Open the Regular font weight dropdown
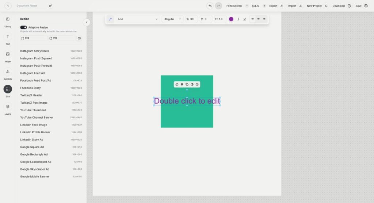This screenshot has height=203, width=374. [173, 19]
